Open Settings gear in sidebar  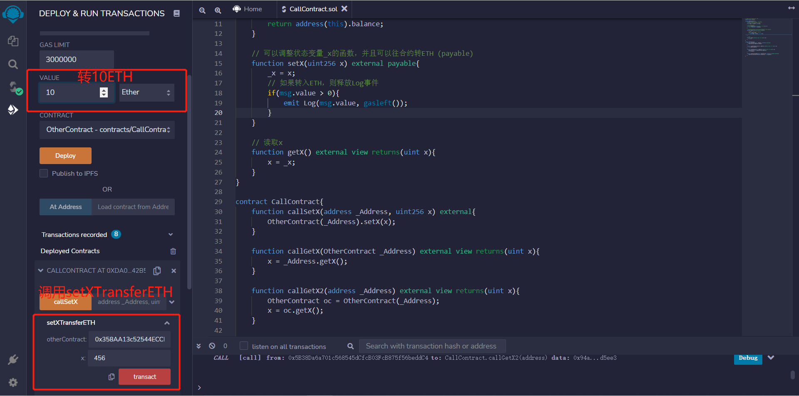[13, 382]
